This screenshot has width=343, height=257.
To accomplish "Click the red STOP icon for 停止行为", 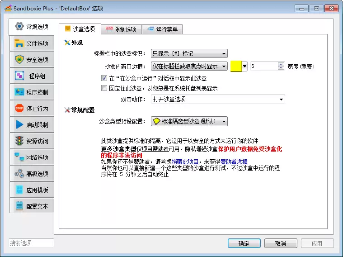I will [19, 108].
